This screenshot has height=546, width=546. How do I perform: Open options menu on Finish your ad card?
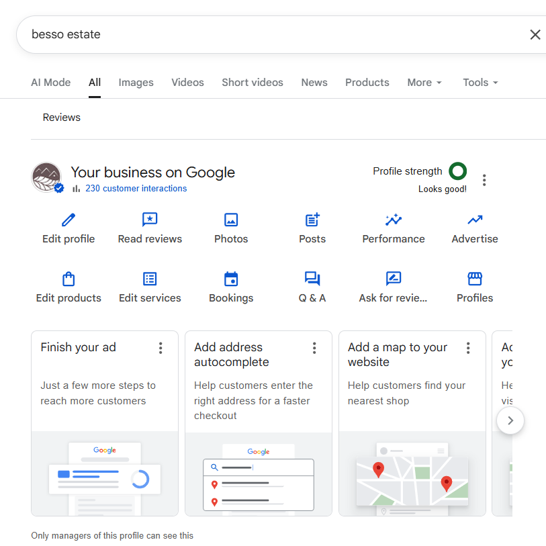[161, 348]
